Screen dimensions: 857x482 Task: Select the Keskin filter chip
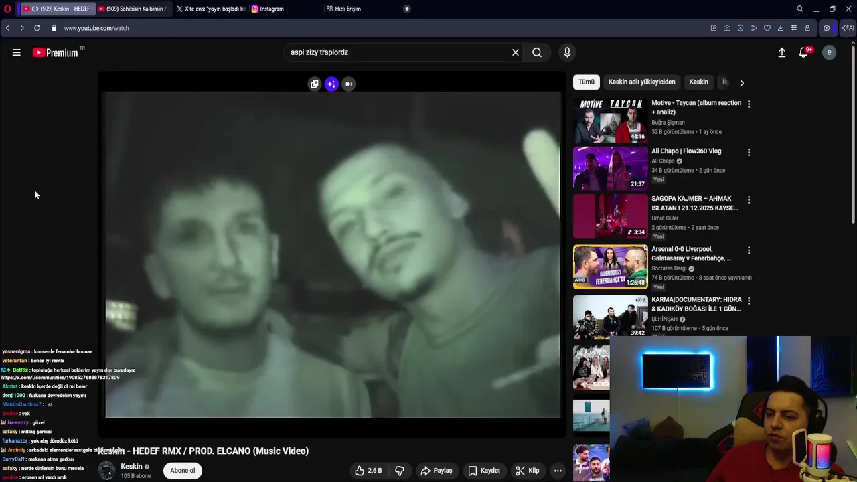[698, 82]
